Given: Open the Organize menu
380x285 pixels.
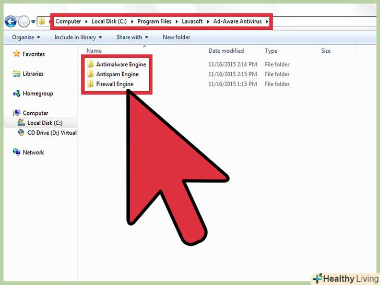Looking at the screenshot, I should (26, 38).
